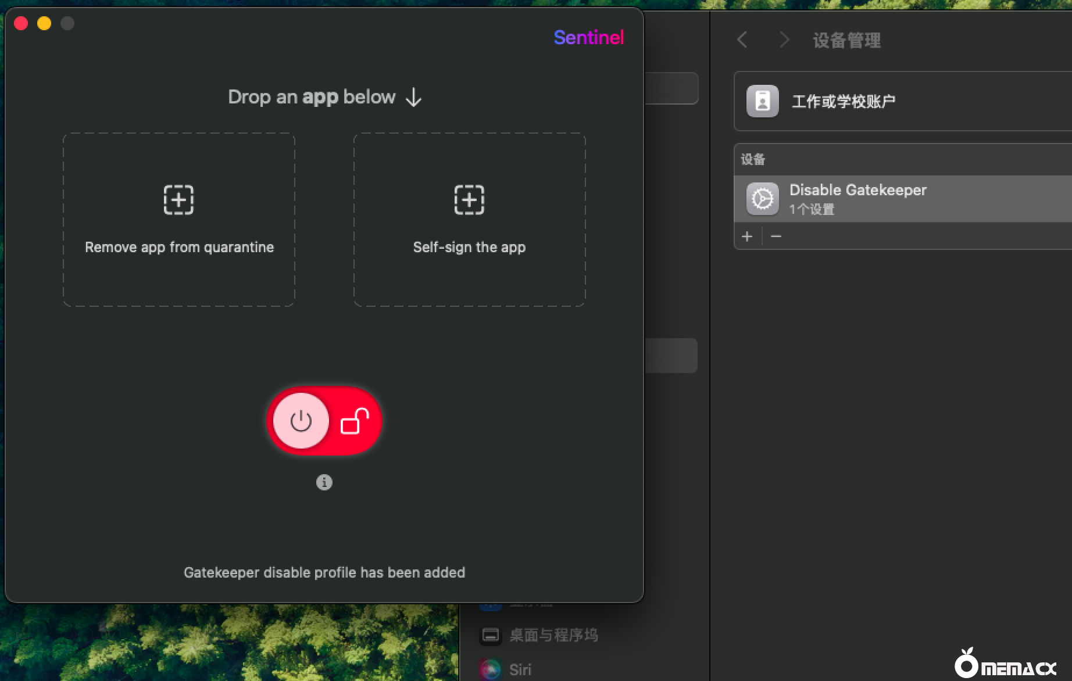This screenshot has height=681, width=1072.
Task: Go back with the left chevron in 设备管理
Action: click(742, 40)
